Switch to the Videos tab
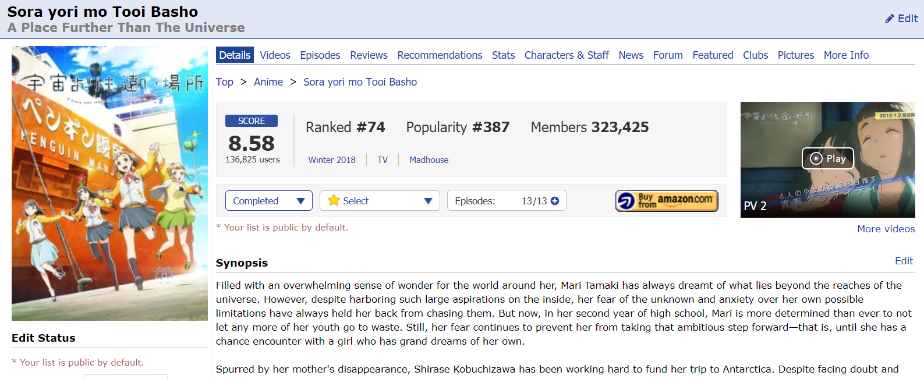The height and width of the screenshot is (379, 924). click(x=275, y=55)
